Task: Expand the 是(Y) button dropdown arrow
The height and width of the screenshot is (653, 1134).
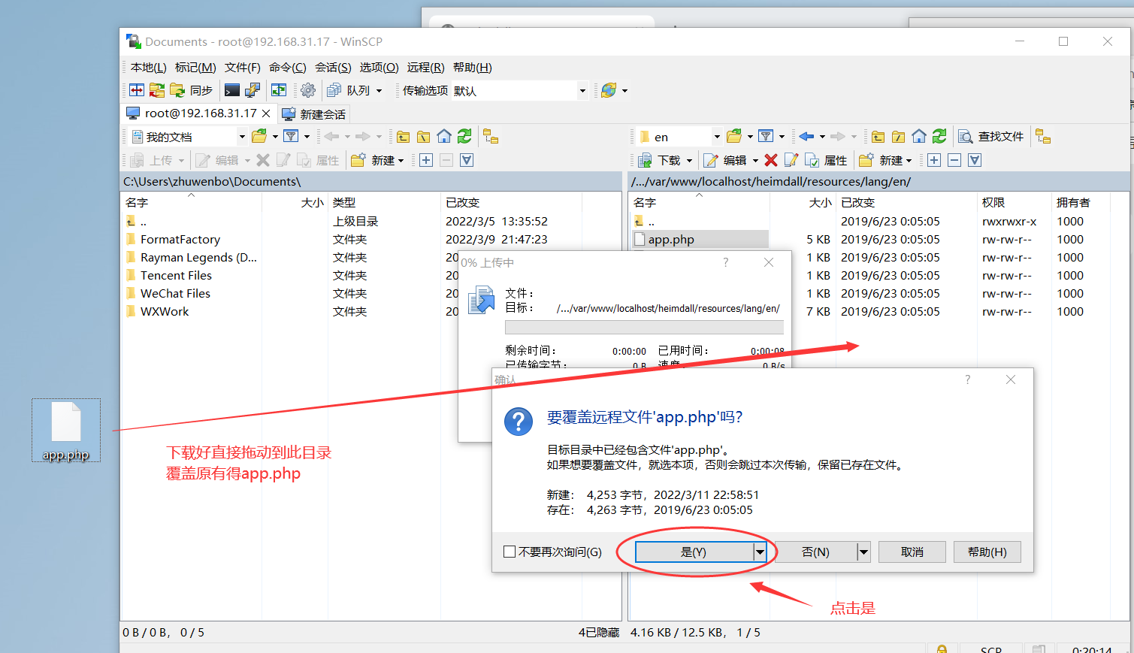Action: click(761, 552)
